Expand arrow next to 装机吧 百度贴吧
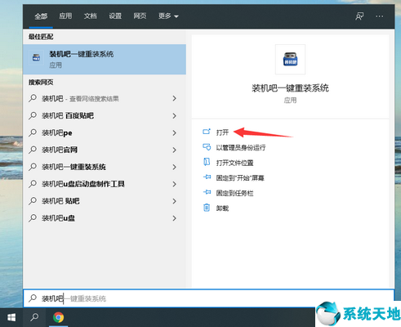The width and height of the screenshot is (401, 327). pyautogui.click(x=175, y=116)
